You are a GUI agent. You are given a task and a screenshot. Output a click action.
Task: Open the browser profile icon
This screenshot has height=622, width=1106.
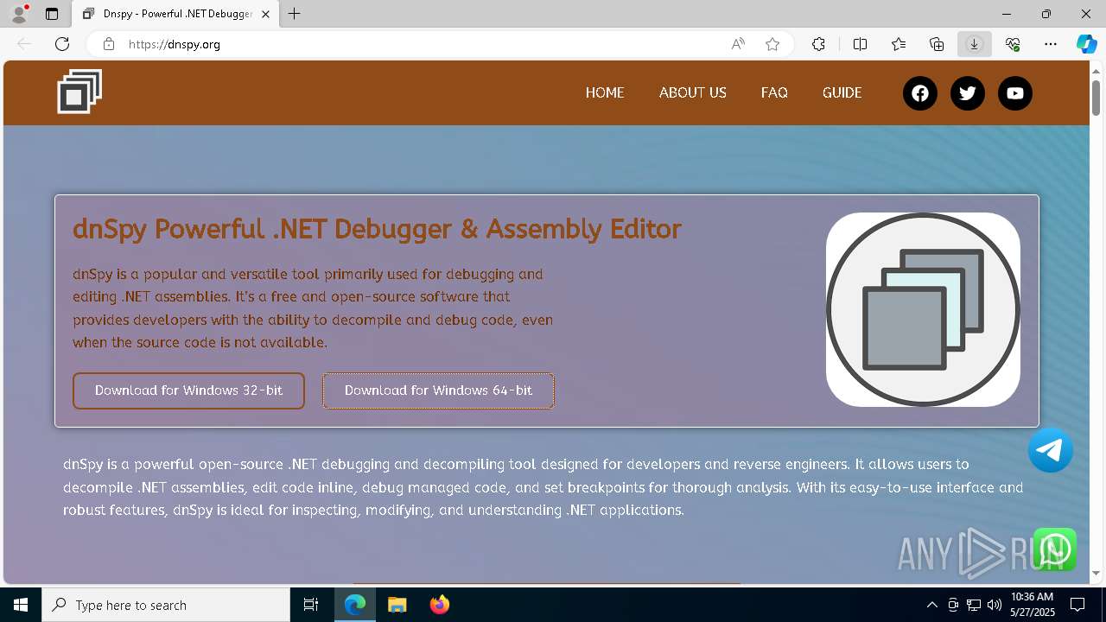pyautogui.click(x=19, y=14)
